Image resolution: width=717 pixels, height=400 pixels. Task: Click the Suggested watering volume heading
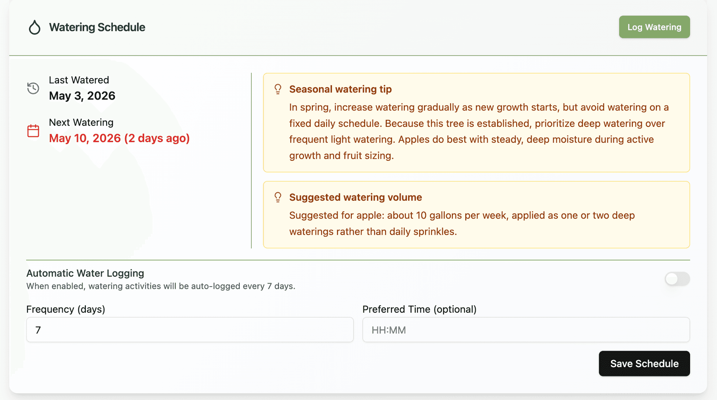[356, 197]
